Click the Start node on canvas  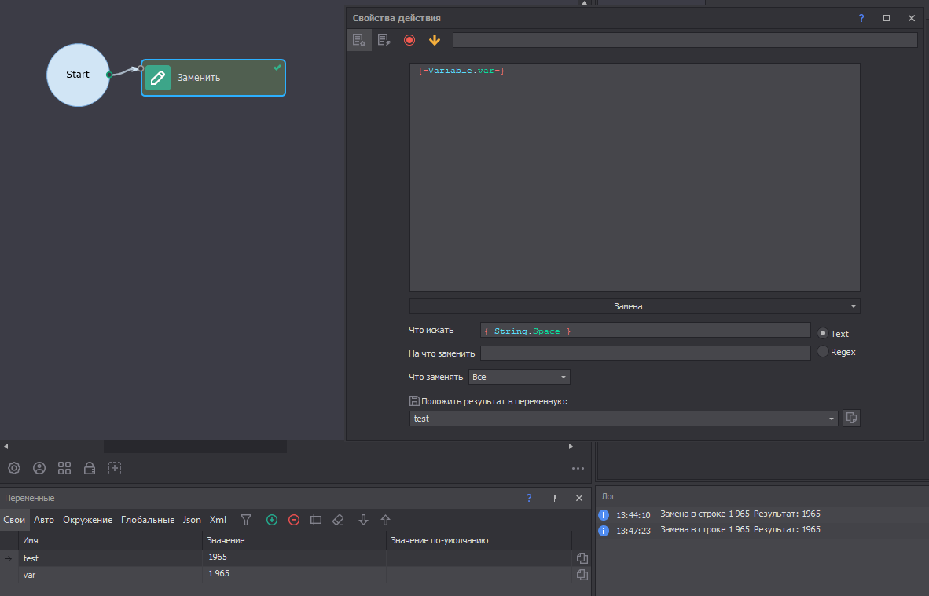[x=78, y=75]
